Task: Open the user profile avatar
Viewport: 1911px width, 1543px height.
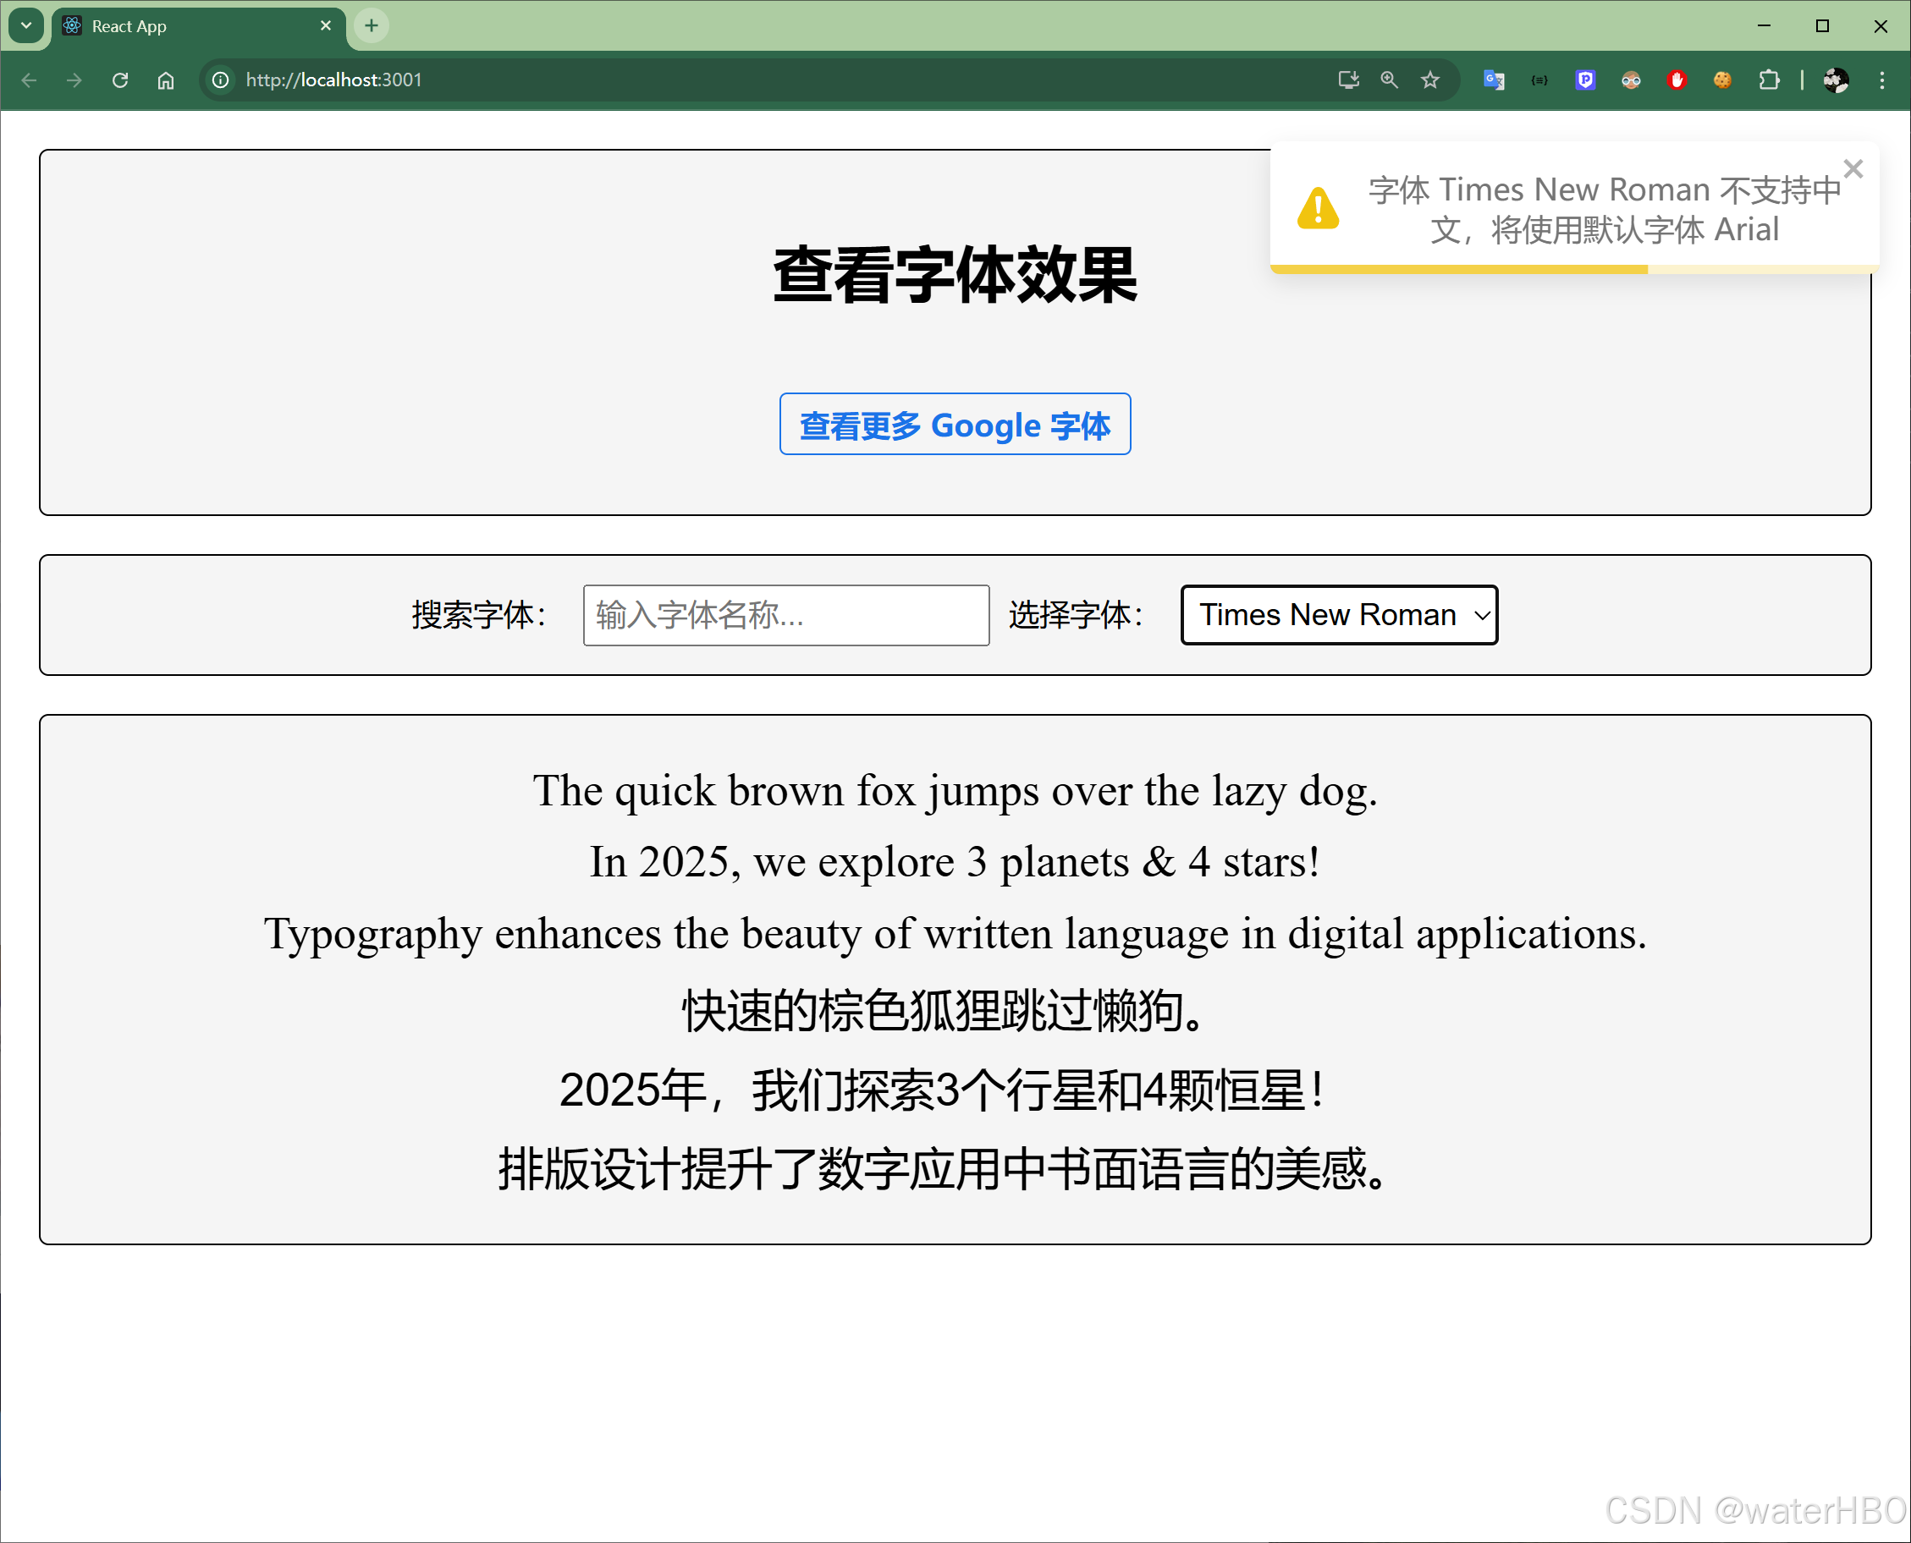Action: 1836,80
